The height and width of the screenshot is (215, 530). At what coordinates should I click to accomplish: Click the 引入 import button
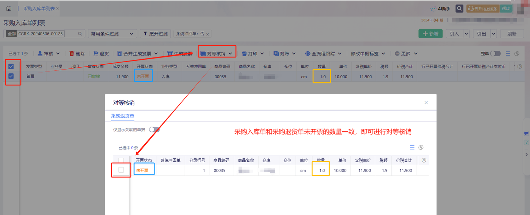454,34
